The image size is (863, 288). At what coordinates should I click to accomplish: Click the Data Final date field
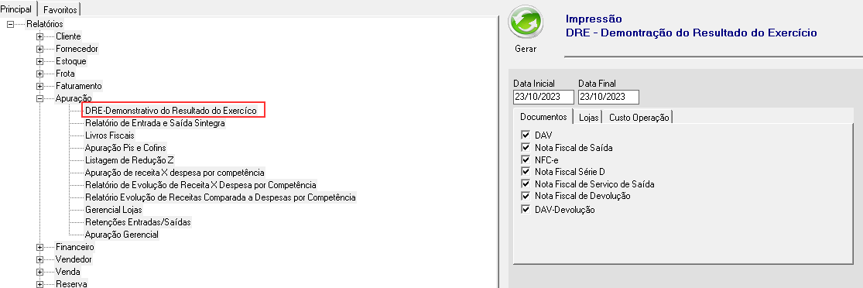click(x=608, y=97)
